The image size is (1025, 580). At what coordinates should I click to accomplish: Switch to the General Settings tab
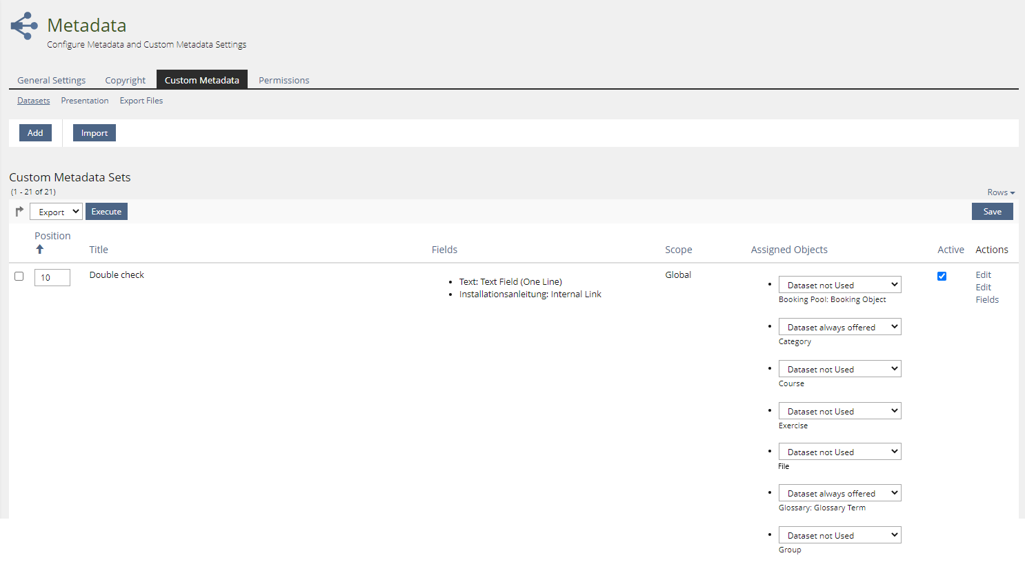coord(52,80)
